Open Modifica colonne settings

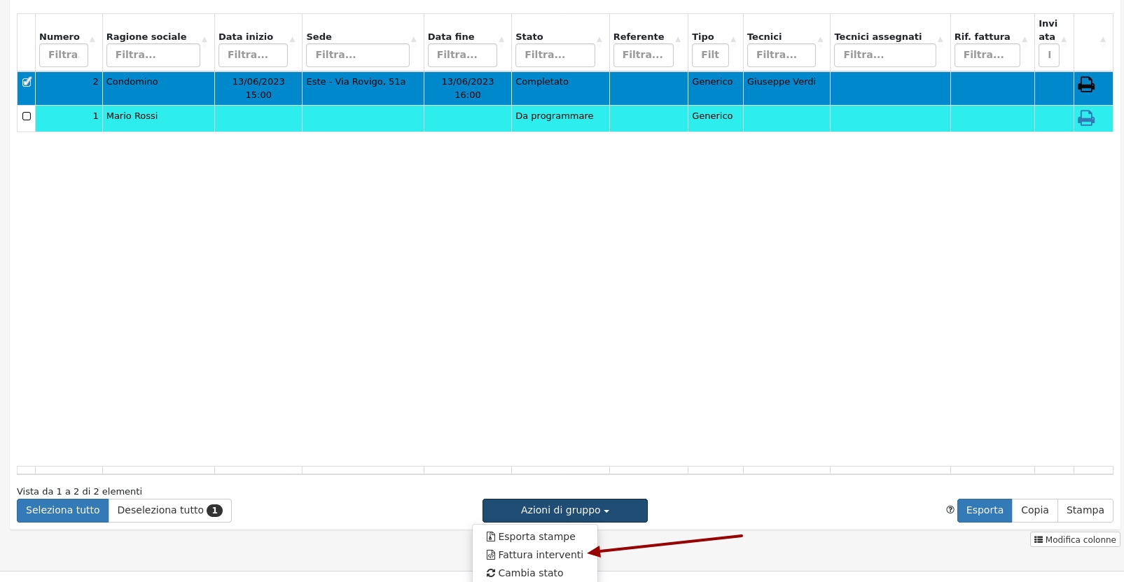(1075, 539)
